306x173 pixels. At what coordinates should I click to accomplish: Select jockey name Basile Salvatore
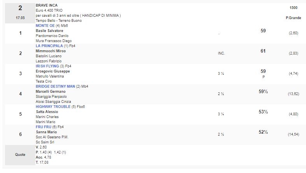49,30
